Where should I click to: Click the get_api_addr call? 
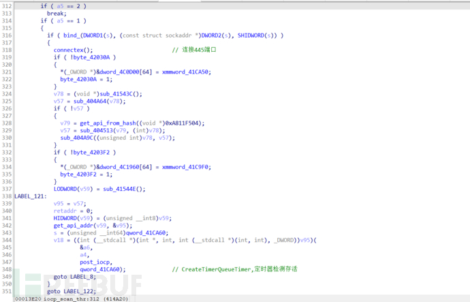(x=74, y=226)
